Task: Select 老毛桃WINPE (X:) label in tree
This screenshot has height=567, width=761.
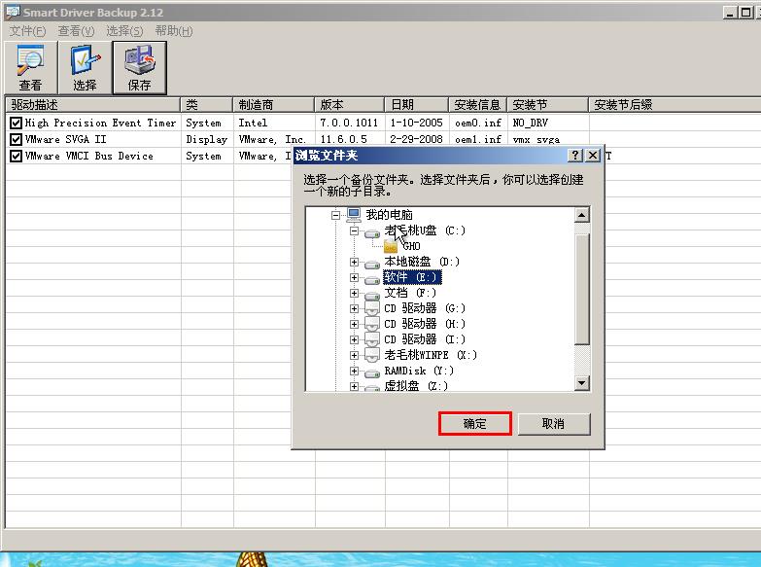Action: pyautogui.click(x=431, y=355)
